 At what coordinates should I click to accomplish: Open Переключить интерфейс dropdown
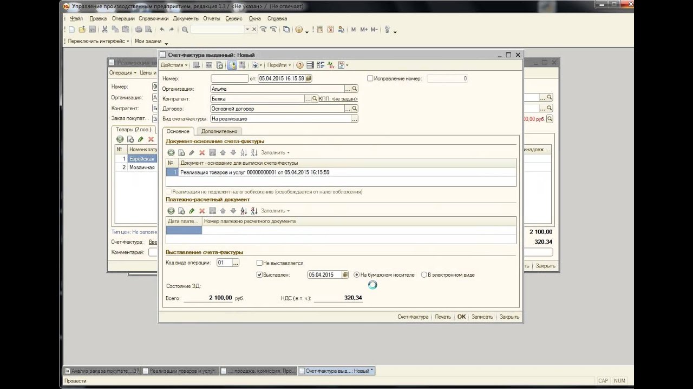coord(99,41)
